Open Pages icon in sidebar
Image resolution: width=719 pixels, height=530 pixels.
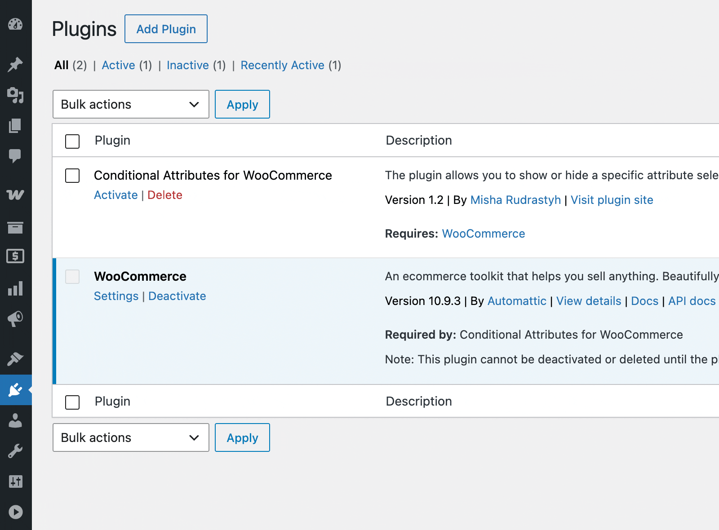(x=15, y=126)
